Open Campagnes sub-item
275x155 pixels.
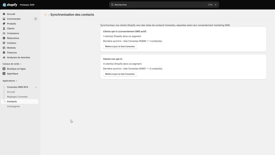[x=13, y=106]
